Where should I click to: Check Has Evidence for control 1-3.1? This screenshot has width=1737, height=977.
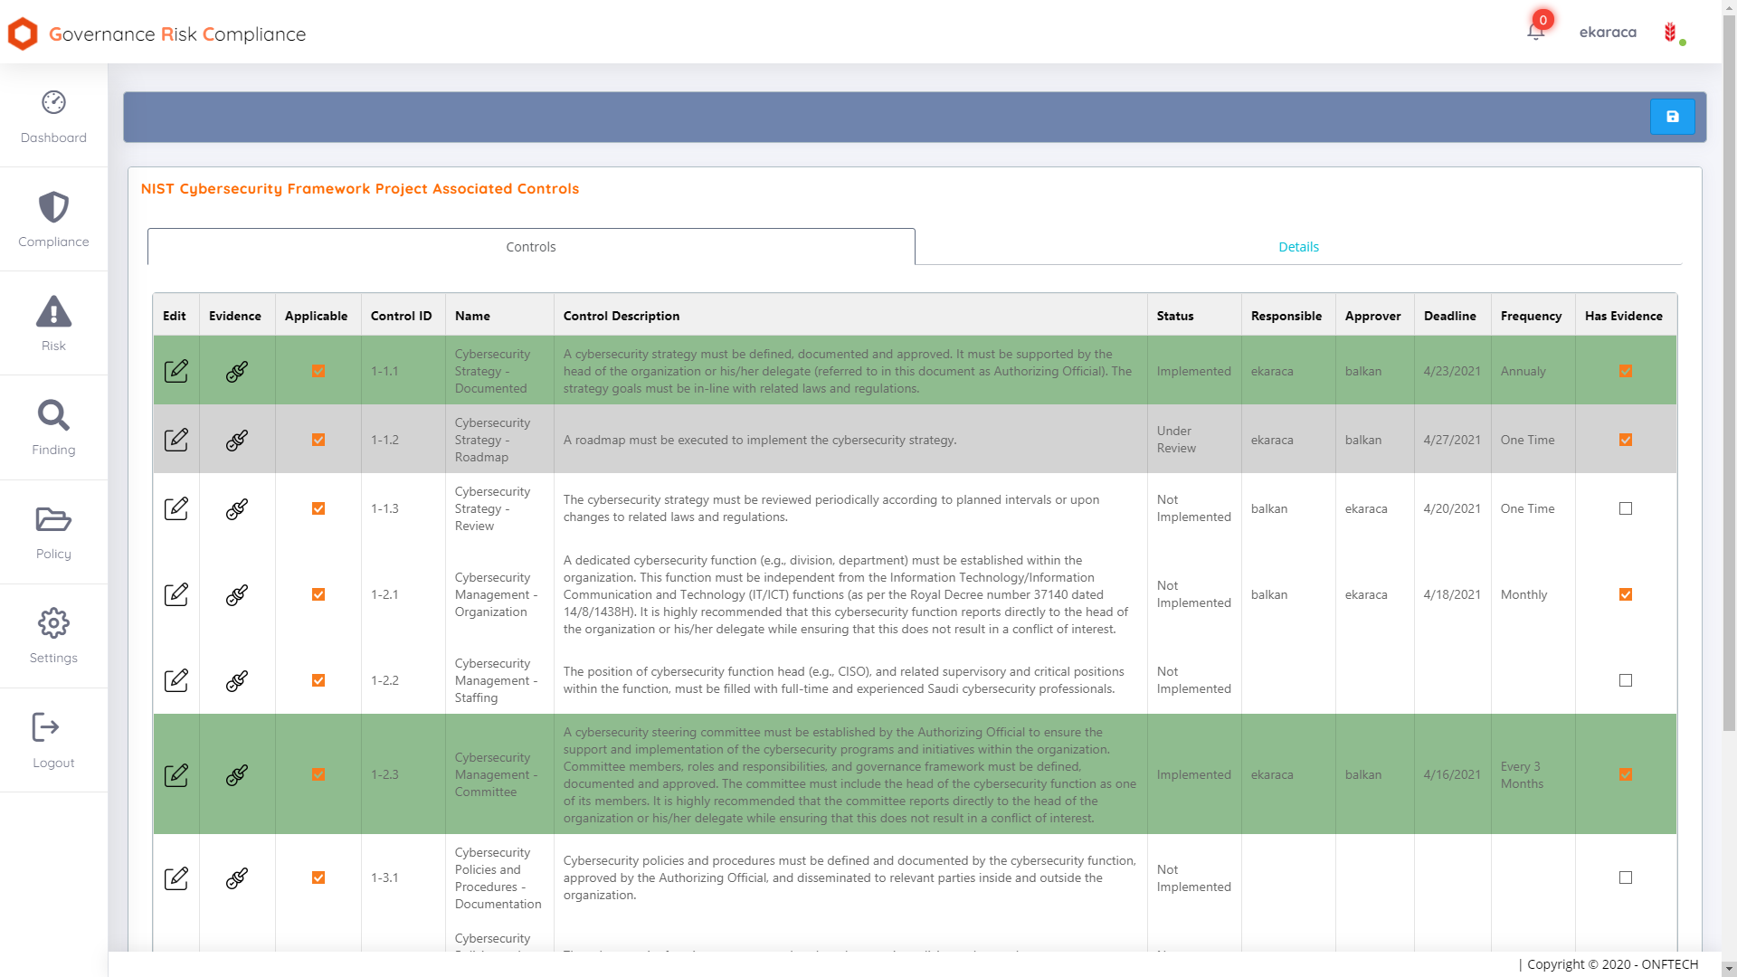[1626, 877]
